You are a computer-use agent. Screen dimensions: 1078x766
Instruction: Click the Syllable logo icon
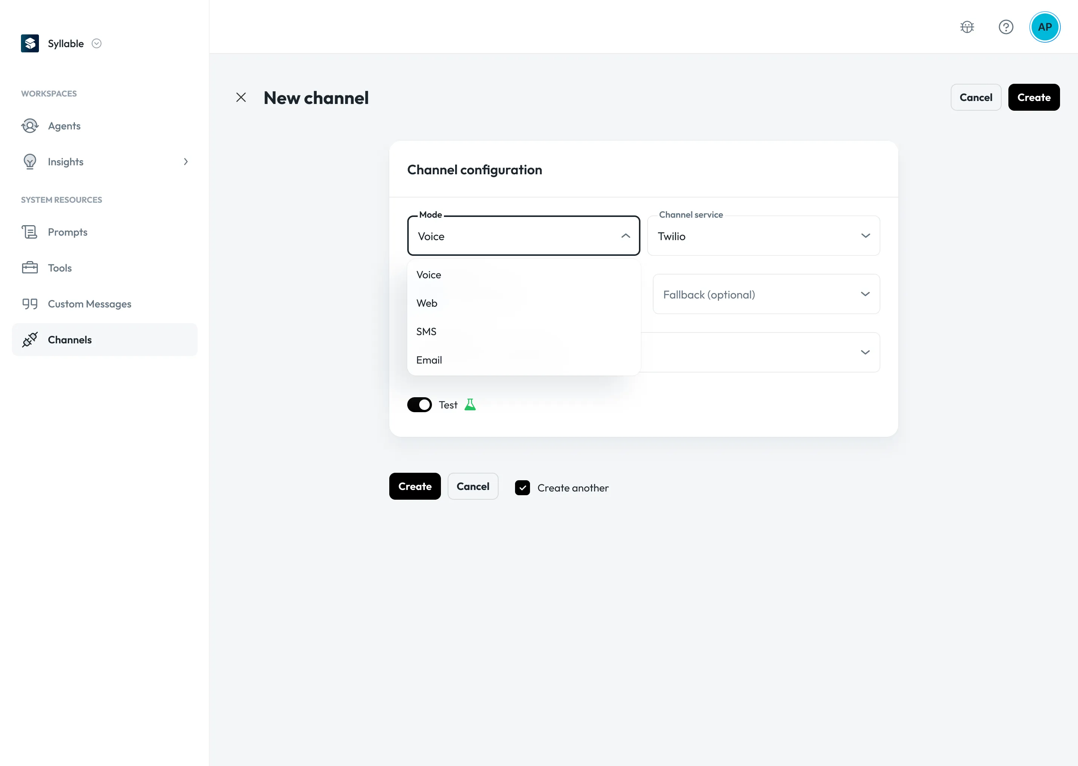(x=30, y=43)
